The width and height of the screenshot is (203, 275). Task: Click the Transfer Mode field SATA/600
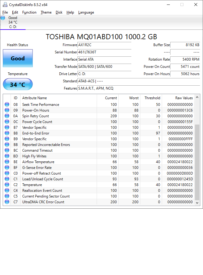click(105, 67)
